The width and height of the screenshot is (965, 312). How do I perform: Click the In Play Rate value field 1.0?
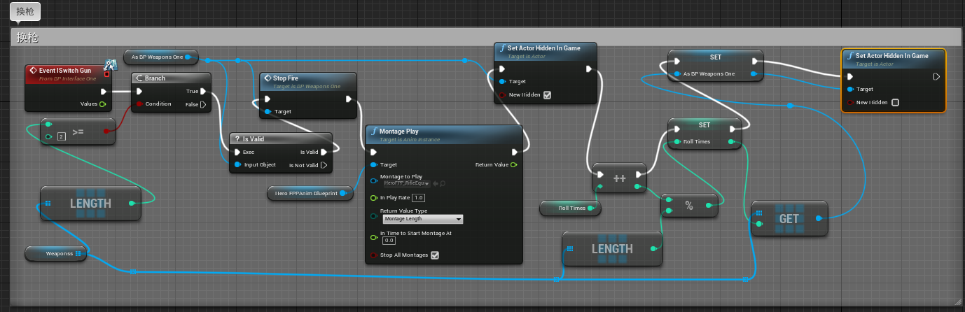(x=419, y=198)
